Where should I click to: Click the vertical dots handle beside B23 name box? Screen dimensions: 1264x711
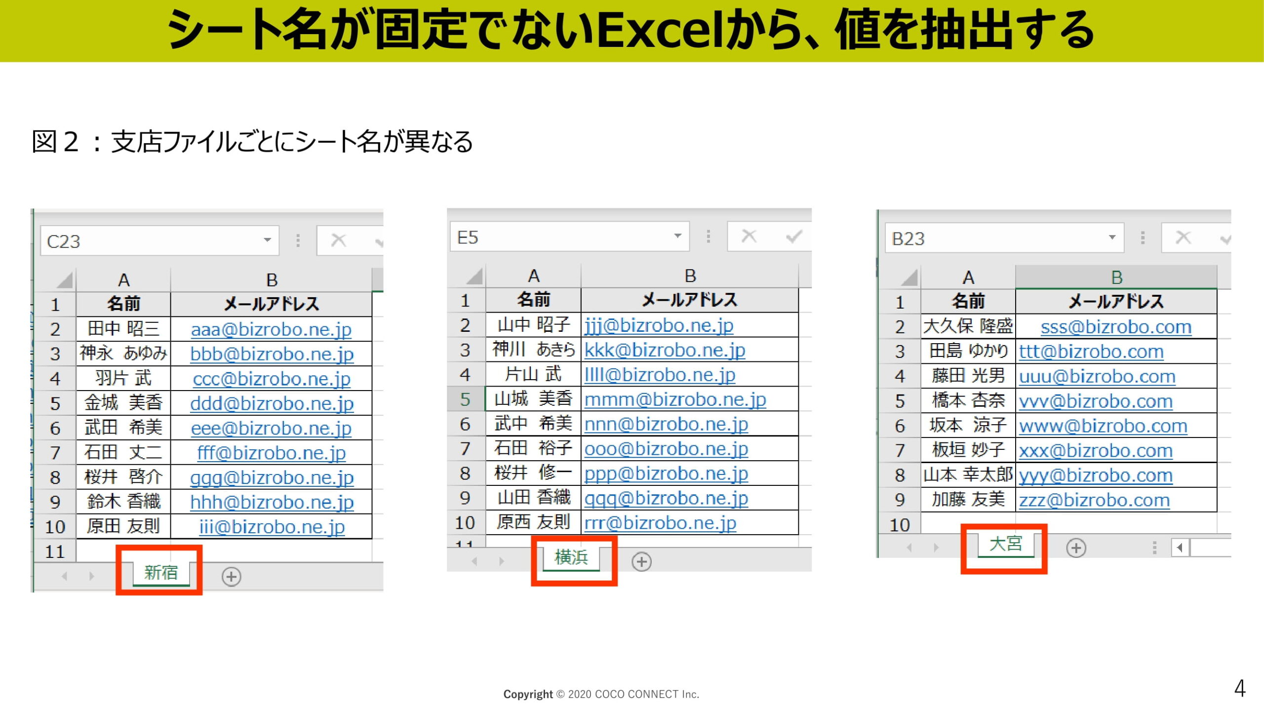(x=1143, y=238)
